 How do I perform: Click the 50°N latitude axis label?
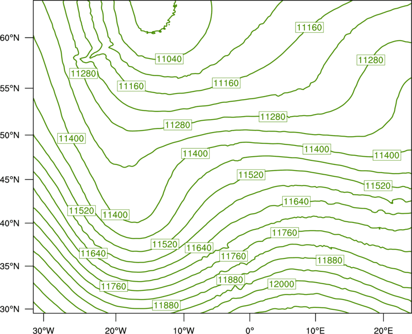pyautogui.click(x=10, y=135)
